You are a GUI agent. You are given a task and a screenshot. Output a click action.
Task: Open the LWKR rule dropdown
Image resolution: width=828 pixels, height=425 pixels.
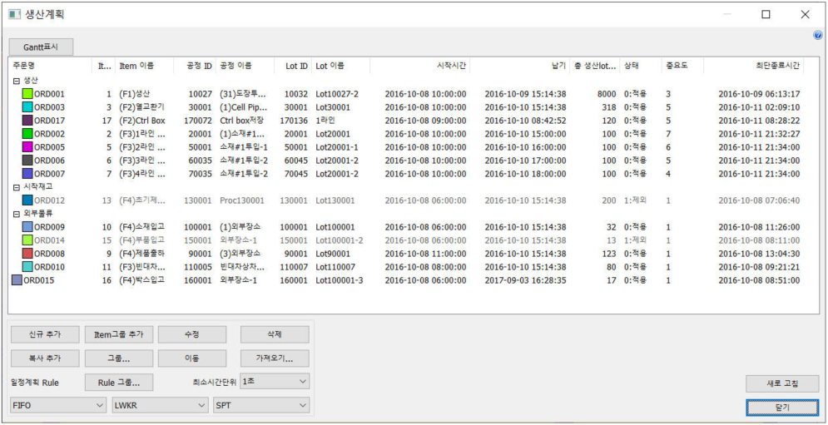coord(159,405)
